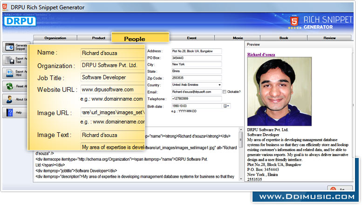Click 'P.O. Box: 3454443' in preview

point(263,170)
